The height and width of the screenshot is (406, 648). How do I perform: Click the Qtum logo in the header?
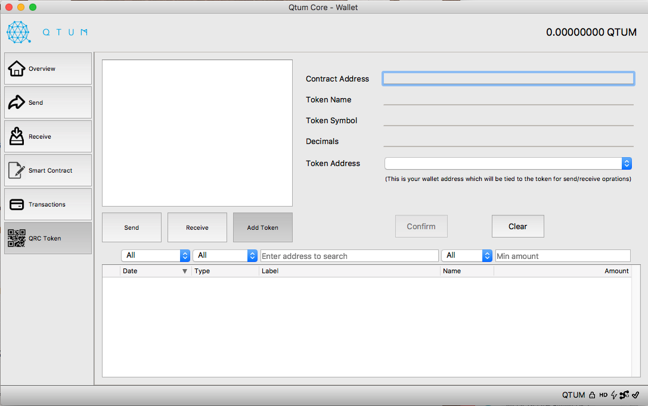47,32
